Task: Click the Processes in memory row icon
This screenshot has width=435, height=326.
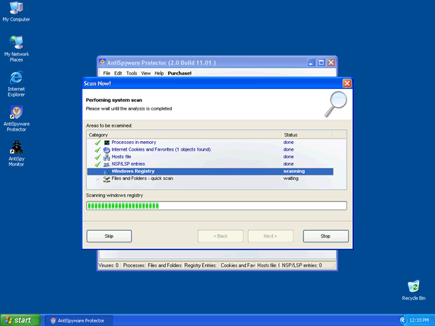Action: [x=107, y=142]
